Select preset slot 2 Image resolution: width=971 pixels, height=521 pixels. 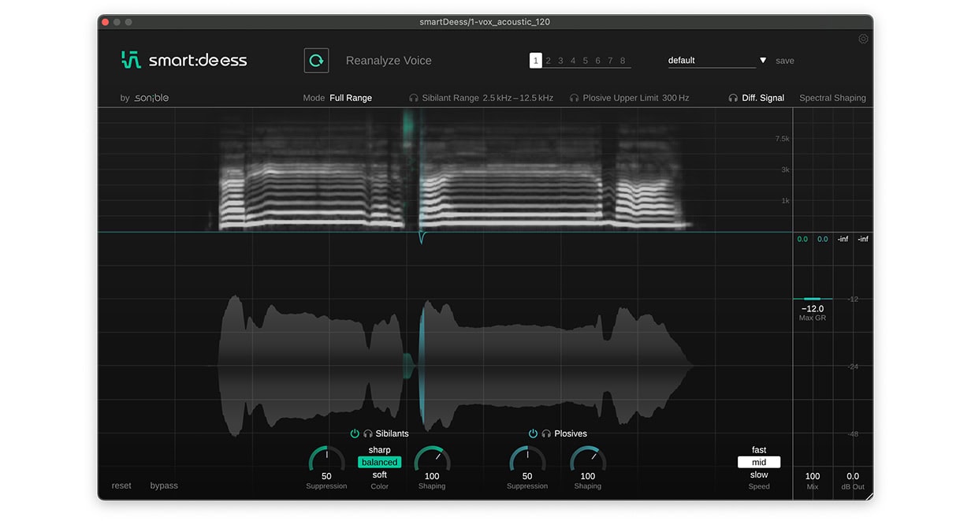coord(549,61)
